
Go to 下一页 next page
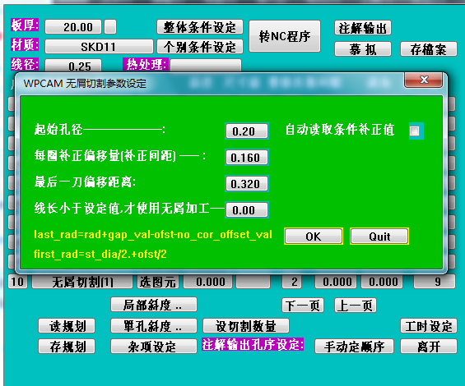pyautogui.click(x=303, y=306)
